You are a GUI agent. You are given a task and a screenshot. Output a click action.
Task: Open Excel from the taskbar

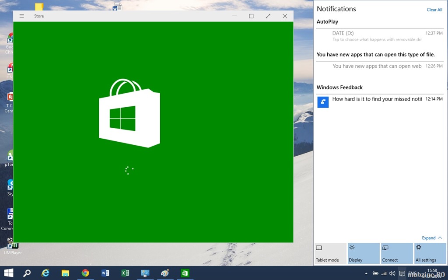pos(125,273)
